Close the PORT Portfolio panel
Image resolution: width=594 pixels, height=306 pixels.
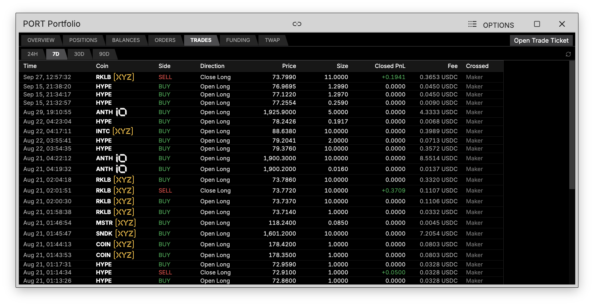[562, 24]
